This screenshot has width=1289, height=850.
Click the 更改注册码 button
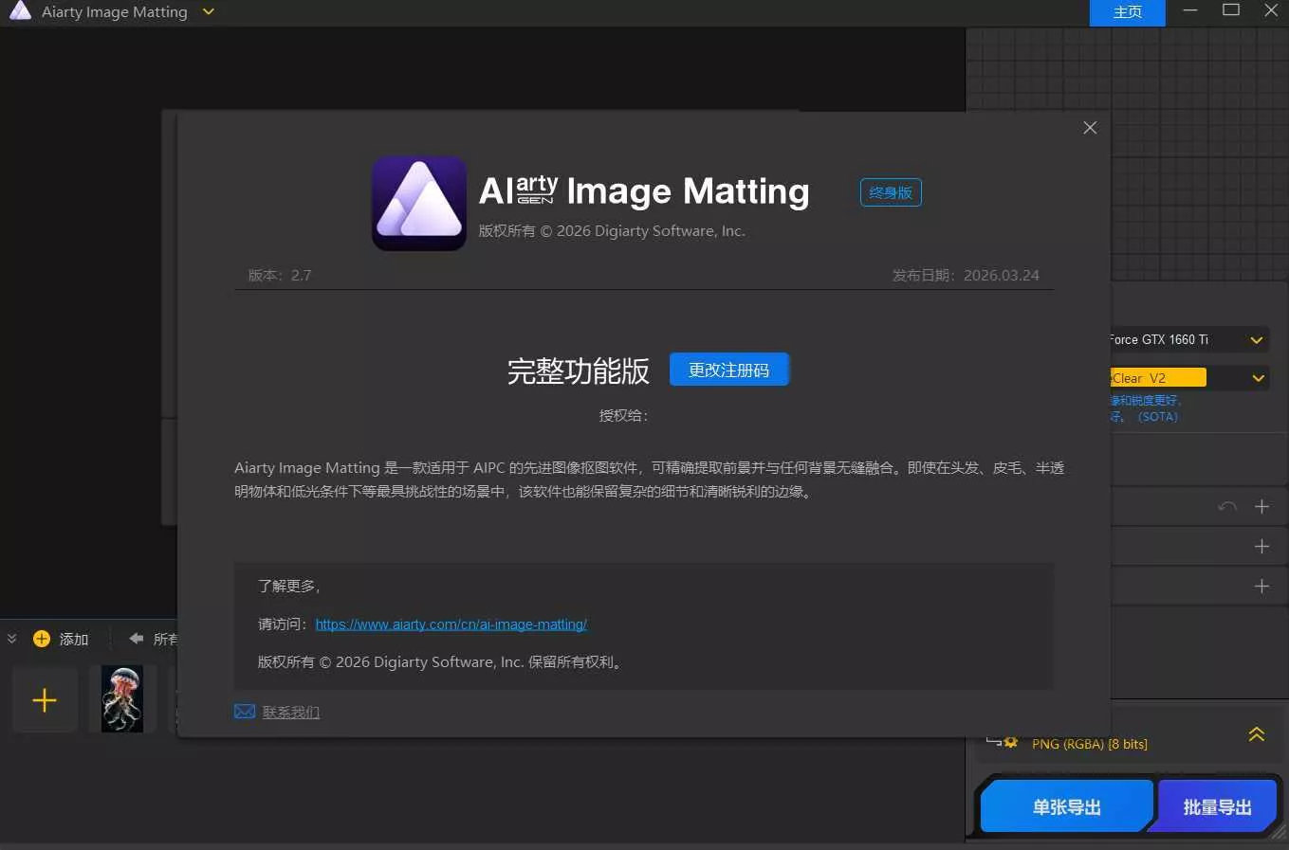coord(728,369)
